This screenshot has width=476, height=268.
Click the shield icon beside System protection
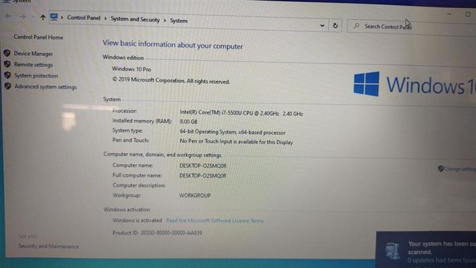(7, 75)
